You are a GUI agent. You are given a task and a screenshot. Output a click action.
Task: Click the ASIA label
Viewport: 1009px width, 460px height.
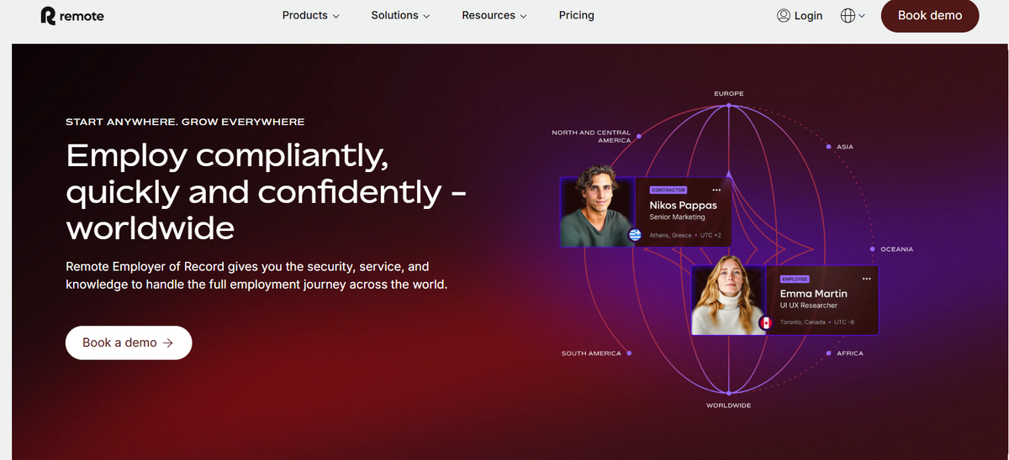(845, 147)
